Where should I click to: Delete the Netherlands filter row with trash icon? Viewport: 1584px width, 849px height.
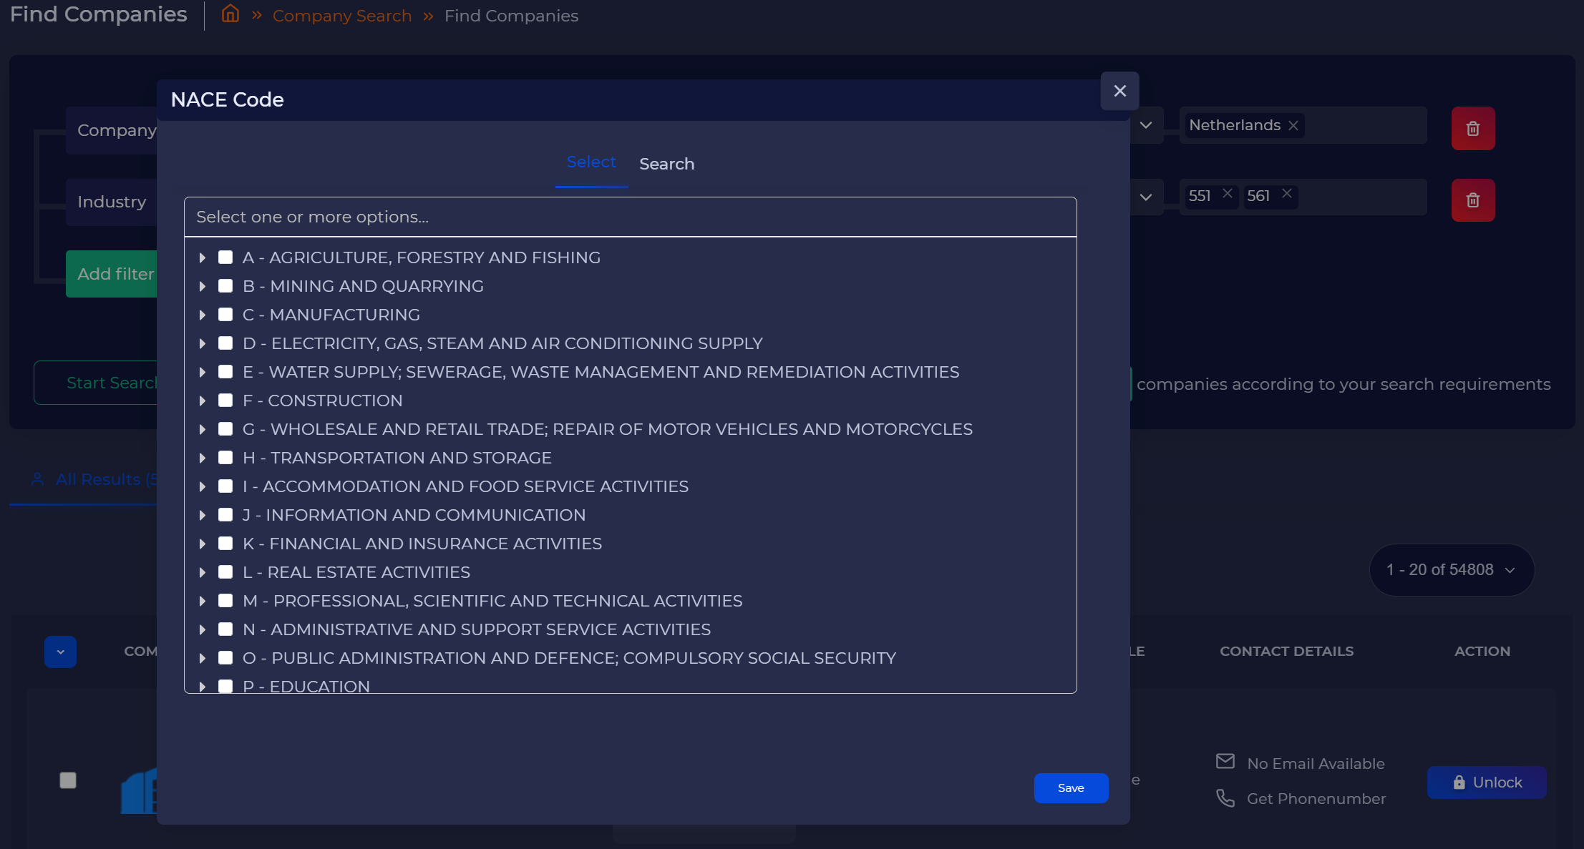coord(1472,129)
